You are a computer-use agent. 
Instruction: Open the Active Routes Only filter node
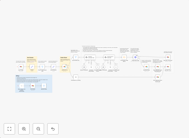(x=76, y=57)
